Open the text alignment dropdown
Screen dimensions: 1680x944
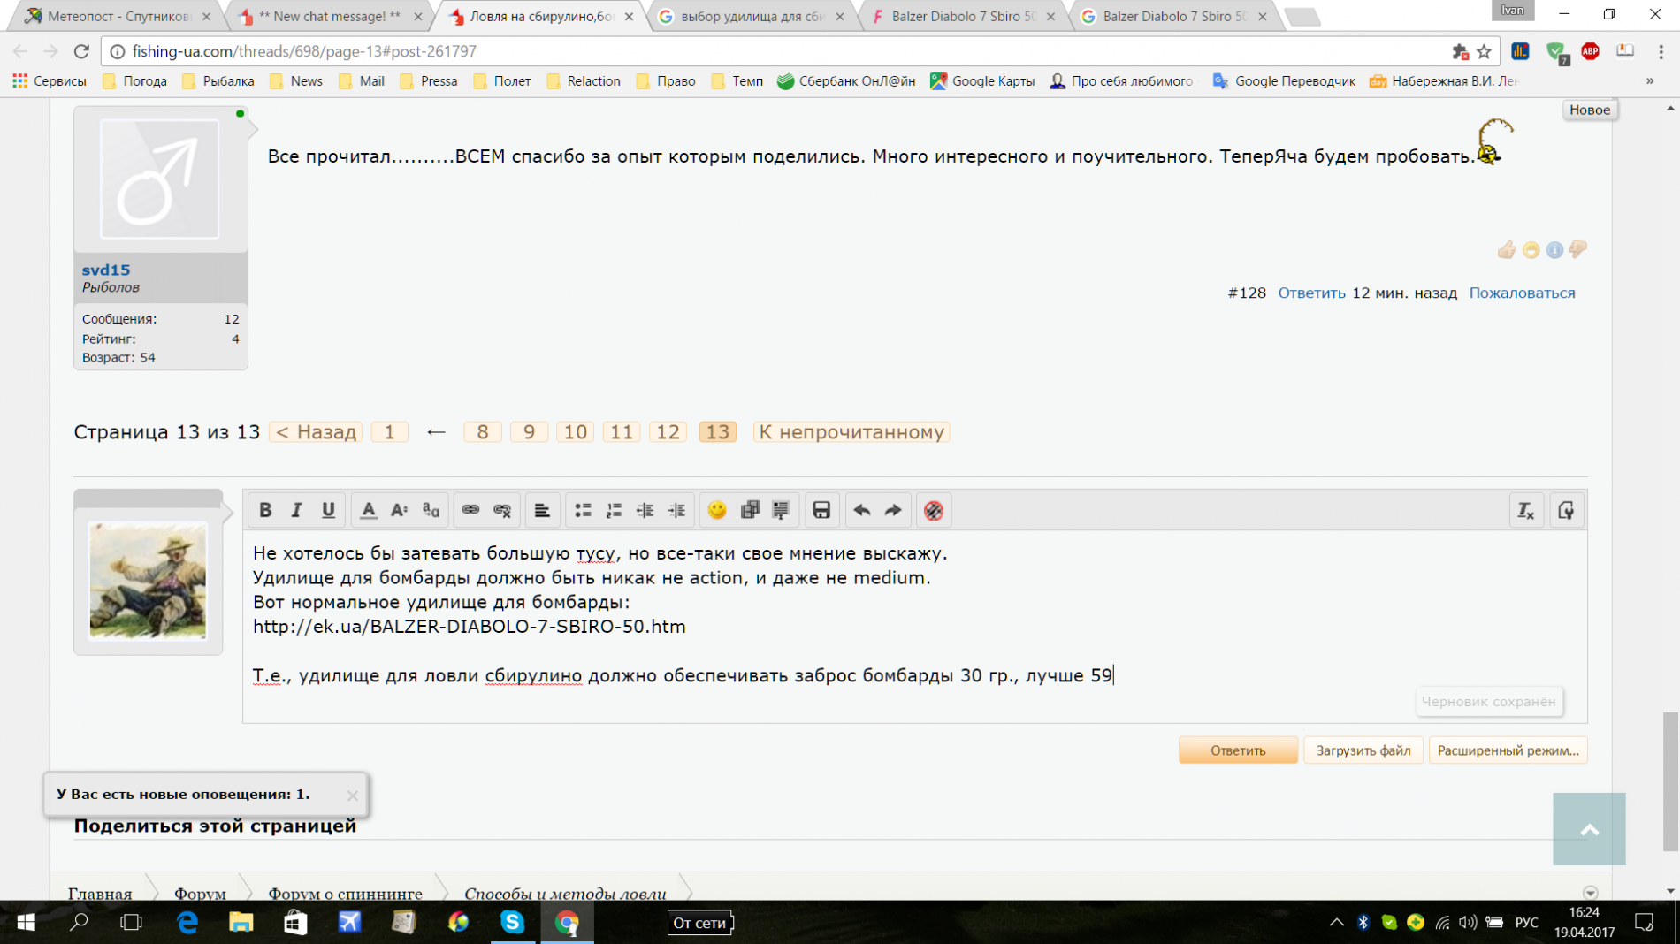[x=542, y=510]
